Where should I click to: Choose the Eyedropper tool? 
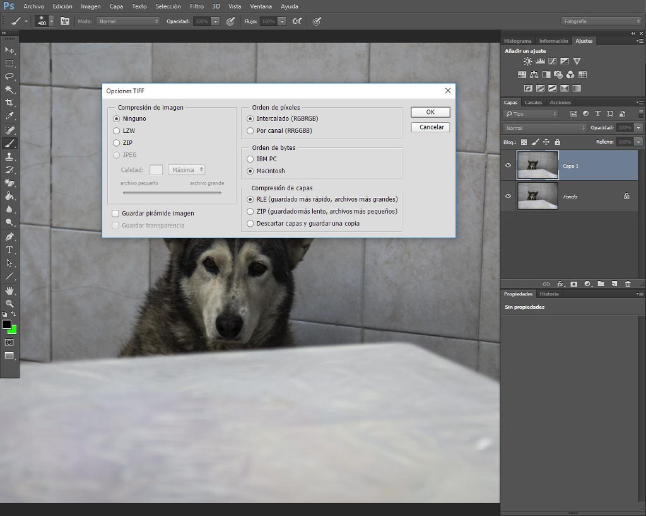[9, 116]
